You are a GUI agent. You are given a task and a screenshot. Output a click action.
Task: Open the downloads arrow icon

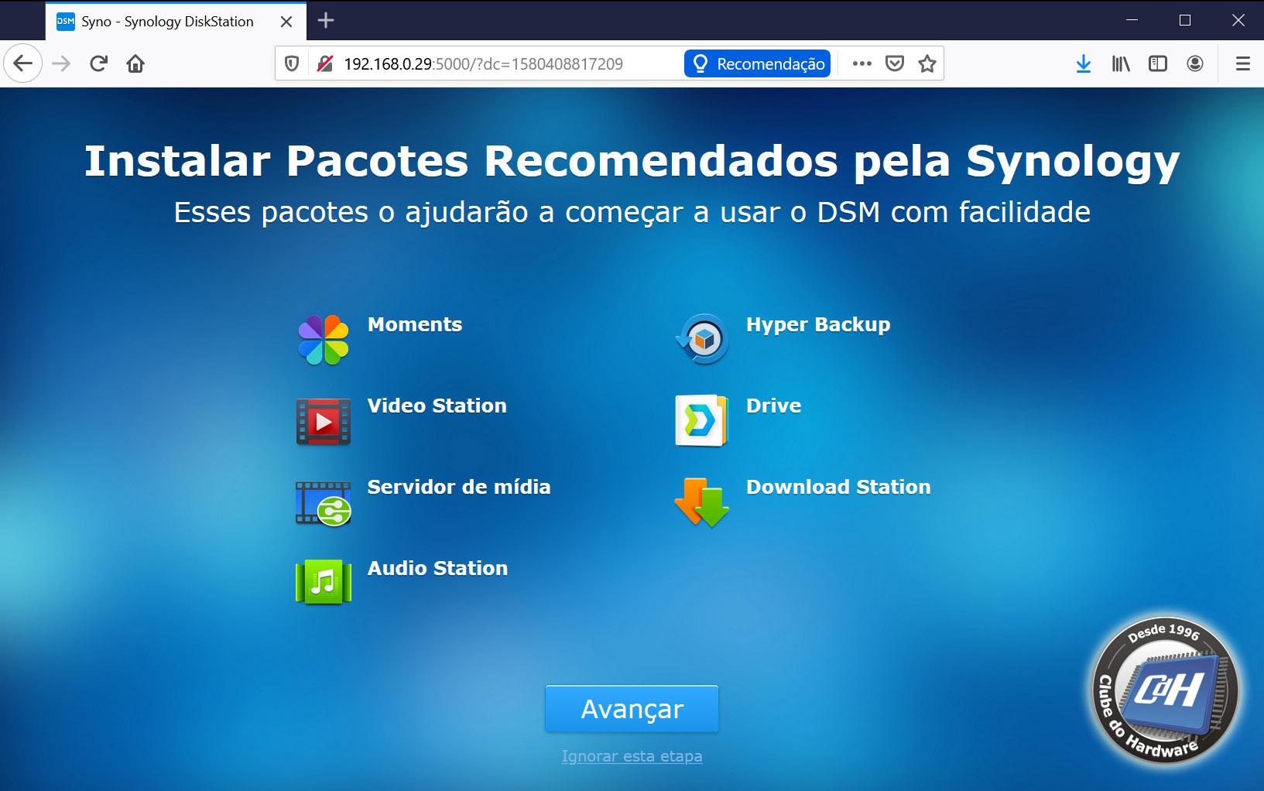[1084, 63]
